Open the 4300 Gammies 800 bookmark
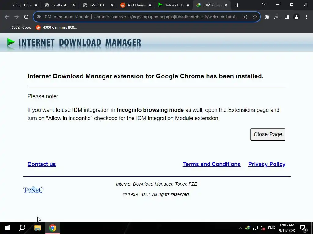 point(56,27)
